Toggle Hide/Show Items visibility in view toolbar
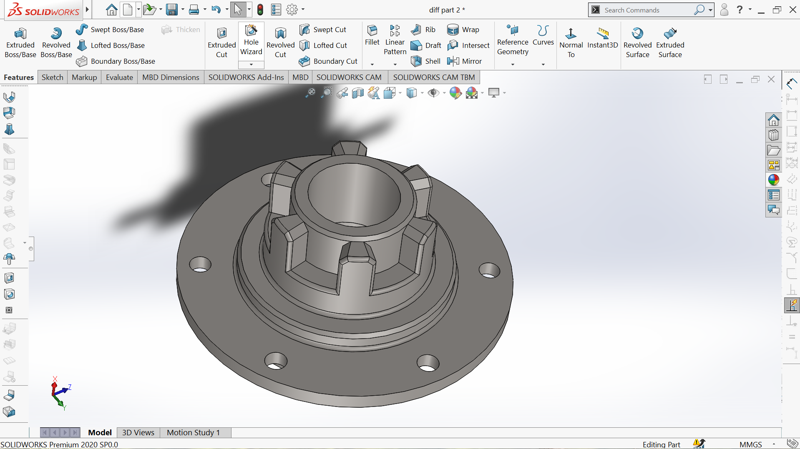The image size is (800, 449). pos(433,93)
